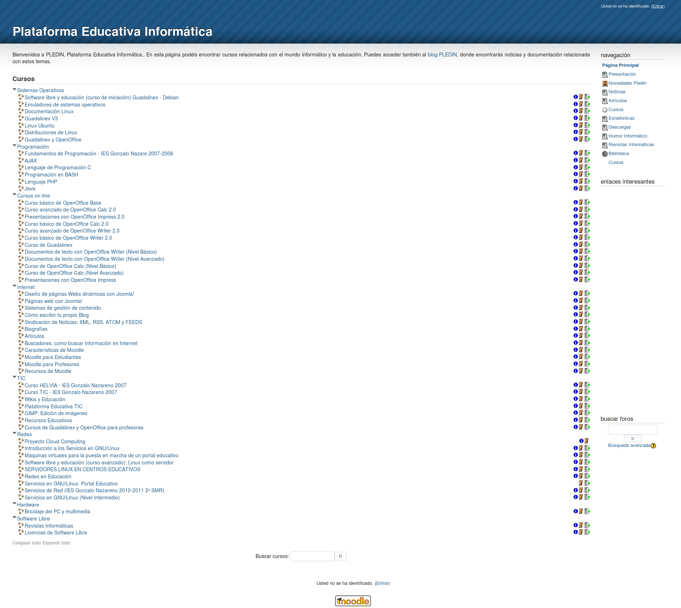Collapse the Redes category triangle
Screen dimensions: 681x608
click(x=14, y=433)
